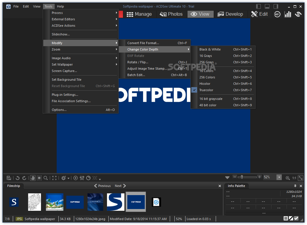307x225 pixels.
Task: Click the dashed face detection icon
Action: tap(95, 178)
